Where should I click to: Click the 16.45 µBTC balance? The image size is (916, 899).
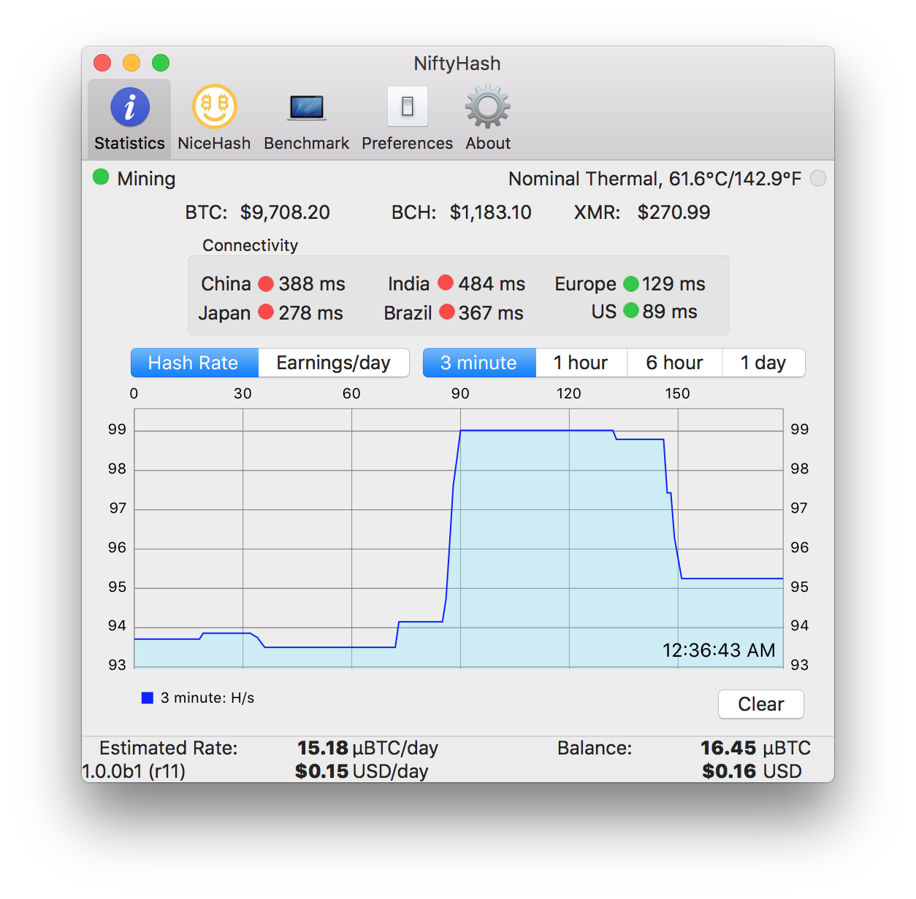click(x=755, y=748)
